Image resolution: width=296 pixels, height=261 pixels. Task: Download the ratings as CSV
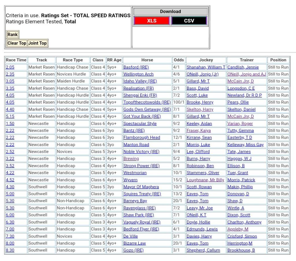[x=189, y=21]
